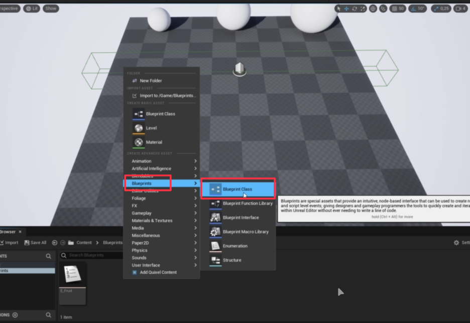Click the Save All button
The image size is (470, 323).
pyautogui.click(x=35, y=242)
